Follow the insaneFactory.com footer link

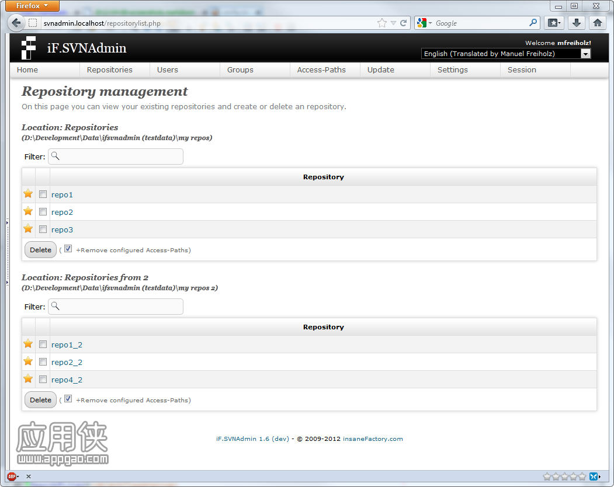(x=373, y=439)
